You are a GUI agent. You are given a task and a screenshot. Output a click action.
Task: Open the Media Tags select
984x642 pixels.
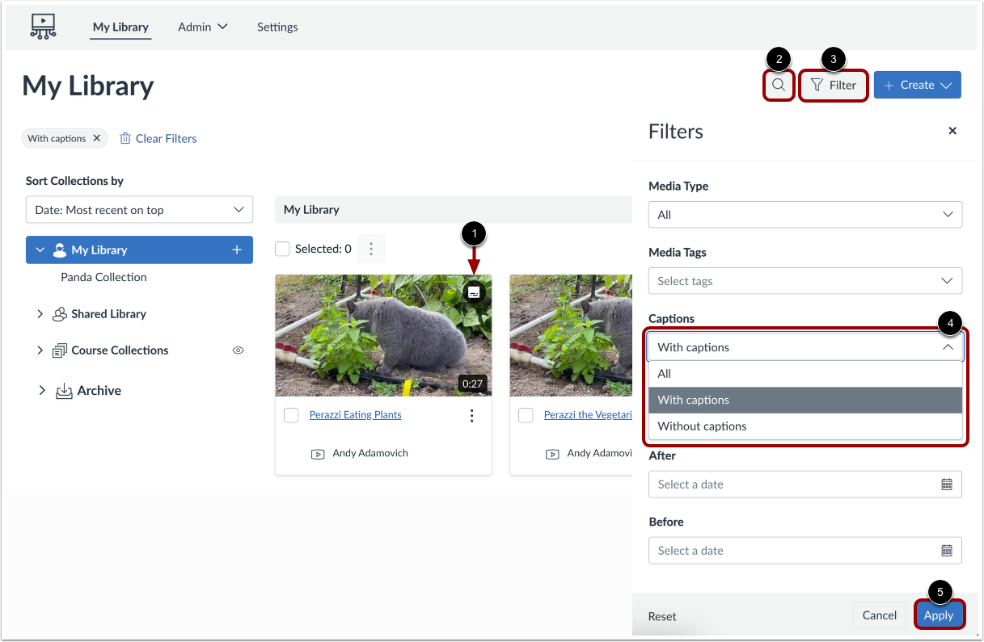pos(805,281)
